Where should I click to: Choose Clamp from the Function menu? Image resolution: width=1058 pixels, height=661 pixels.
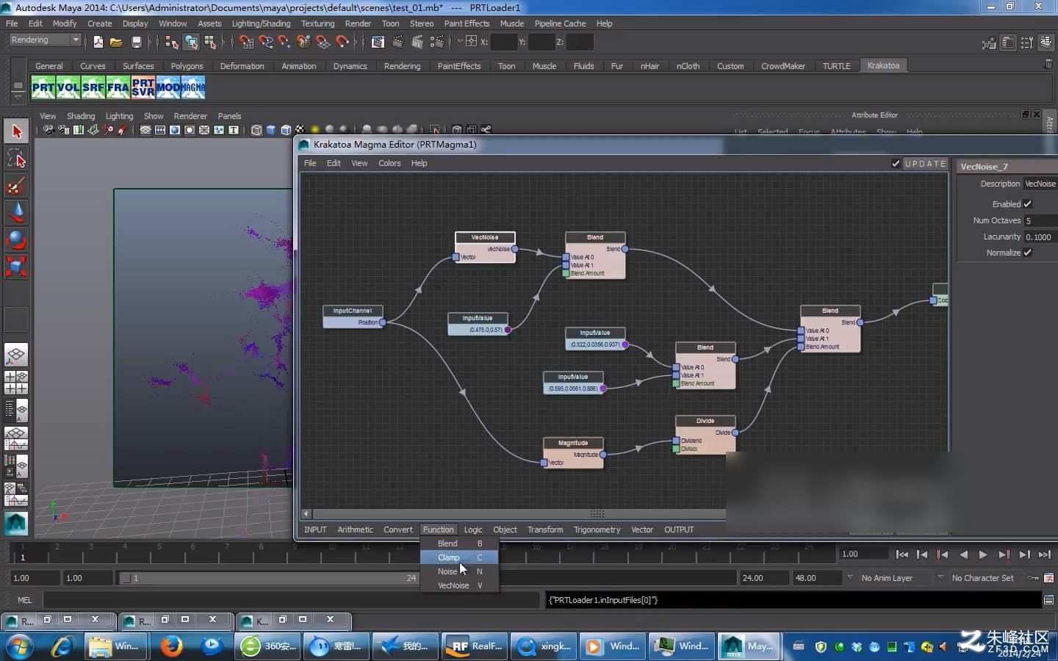[x=459, y=557]
